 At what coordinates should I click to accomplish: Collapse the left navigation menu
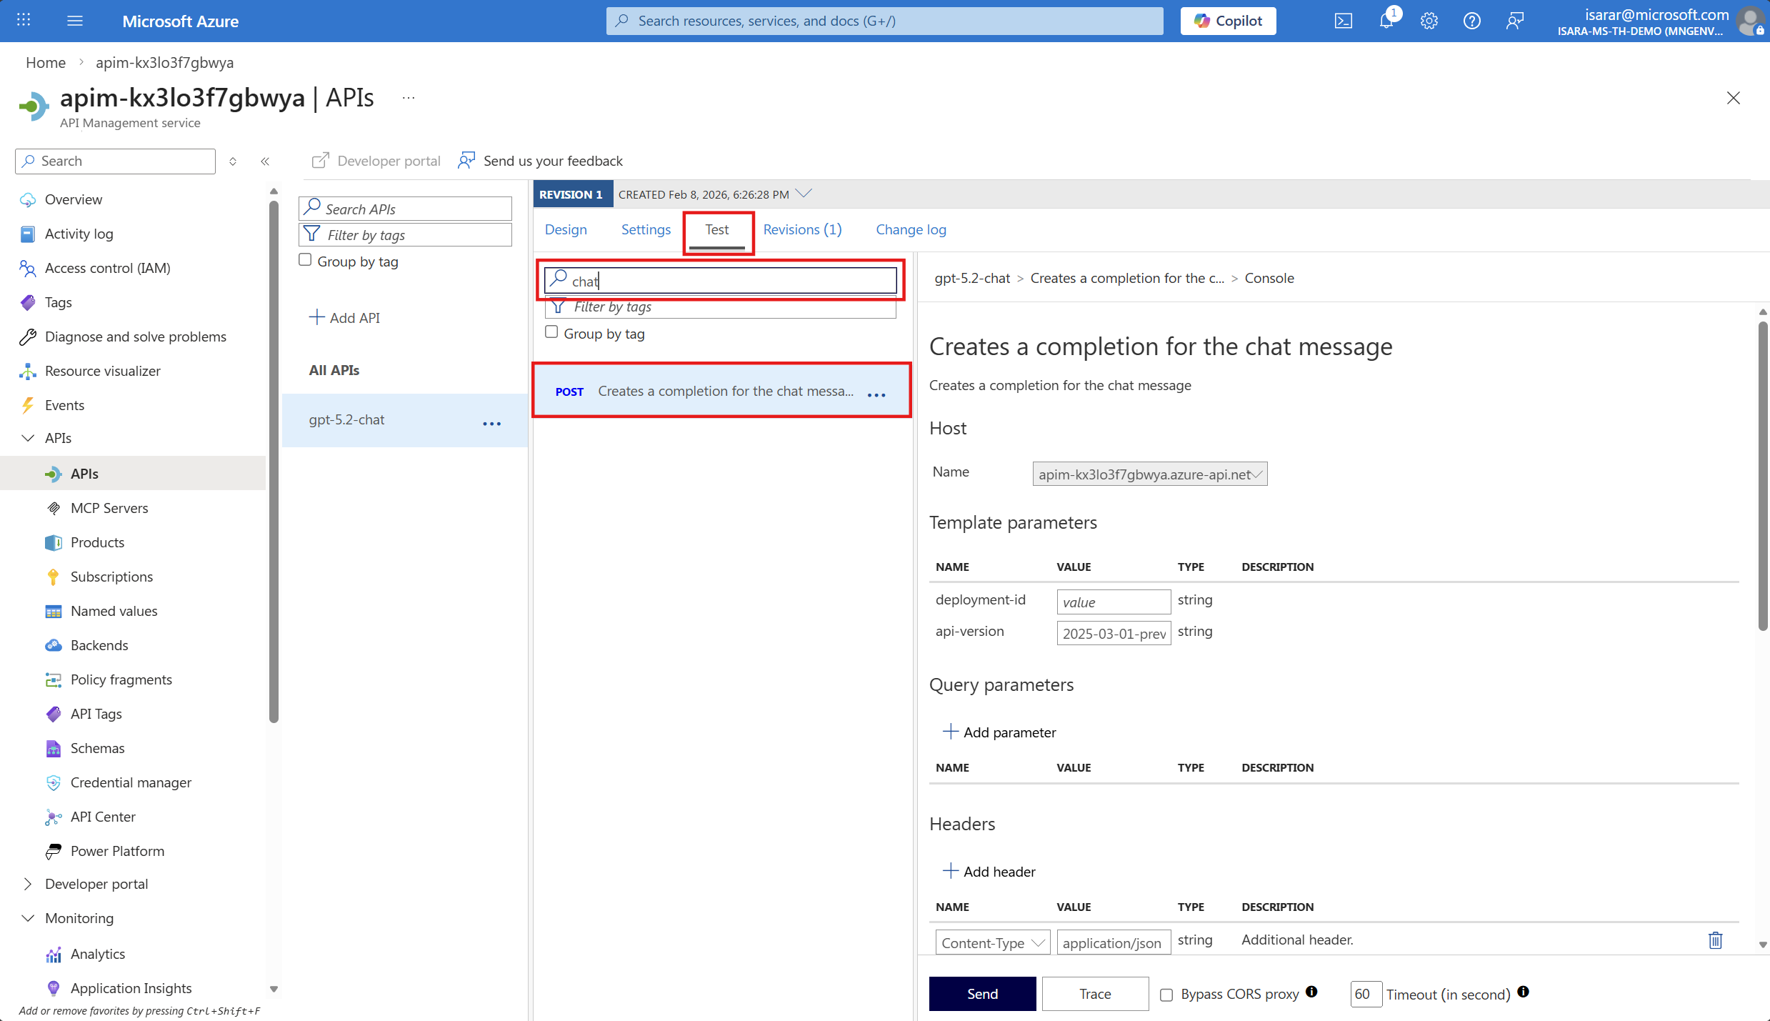pos(265,161)
